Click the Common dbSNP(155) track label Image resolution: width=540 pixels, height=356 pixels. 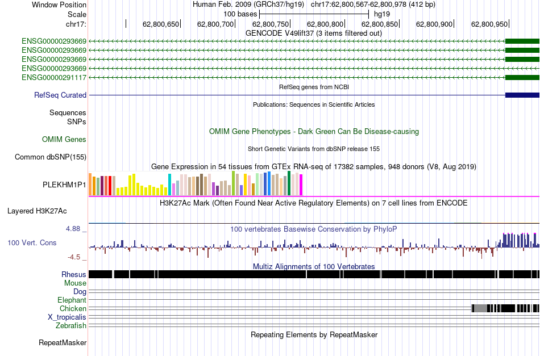tap(51, 157)
